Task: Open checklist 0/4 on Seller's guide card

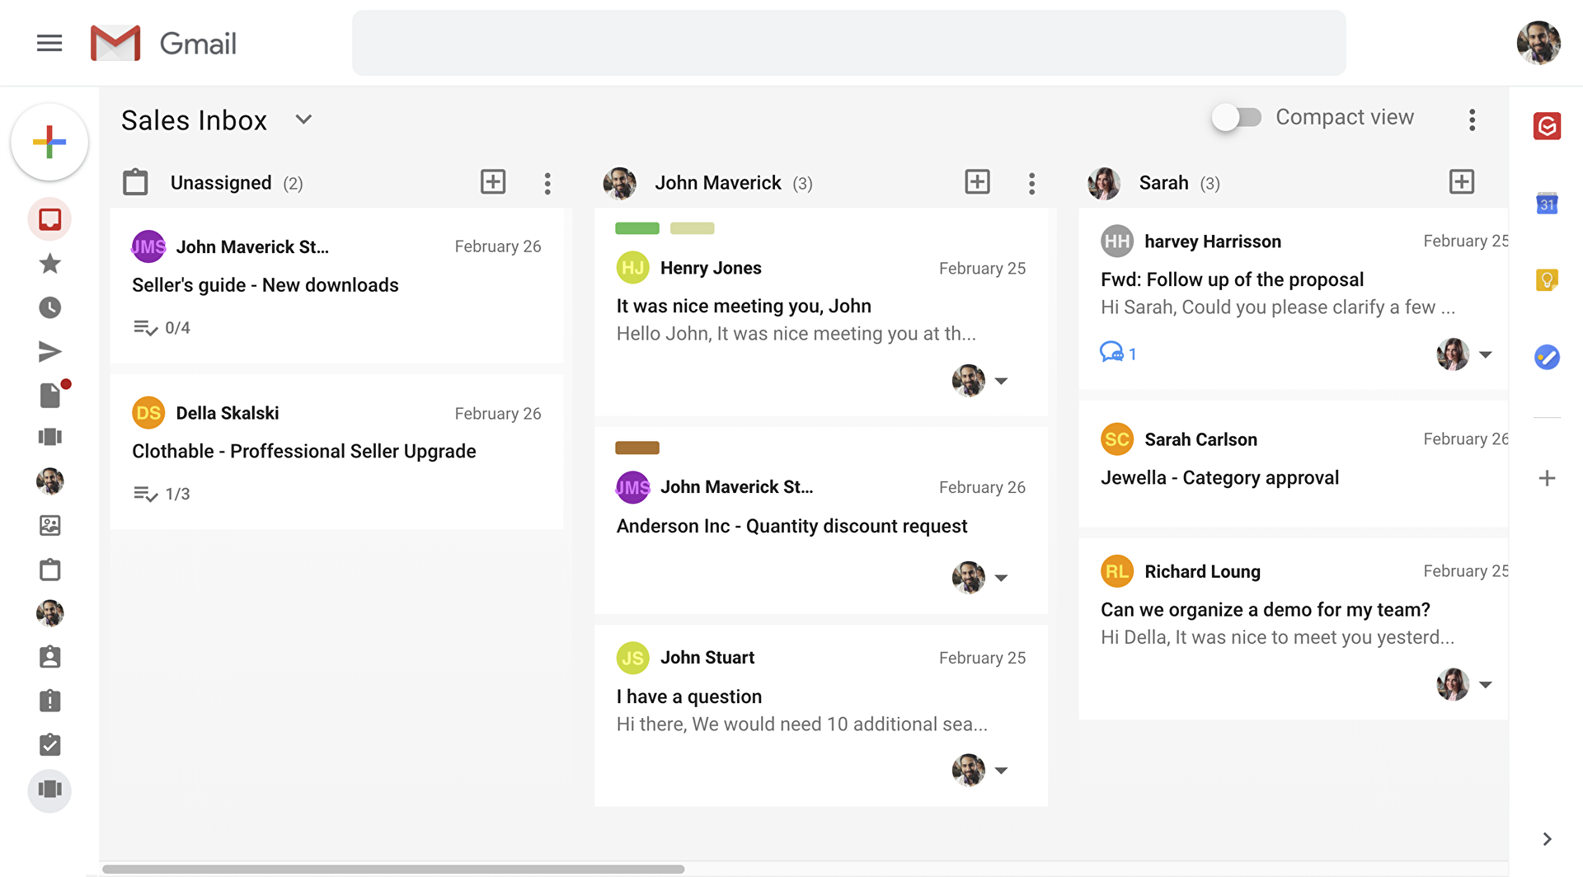Action: click(162, 327)
